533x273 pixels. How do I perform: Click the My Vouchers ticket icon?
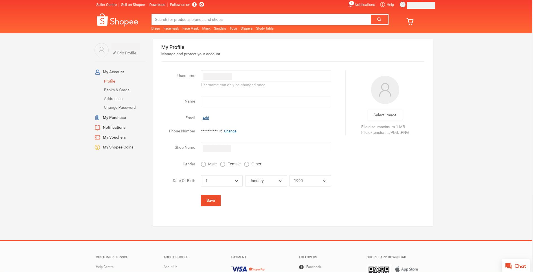[97, 137]
